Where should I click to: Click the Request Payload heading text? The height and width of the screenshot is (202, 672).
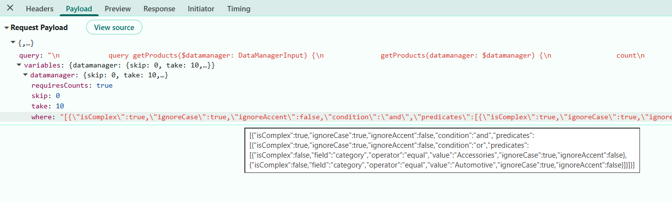click(39, 28)
